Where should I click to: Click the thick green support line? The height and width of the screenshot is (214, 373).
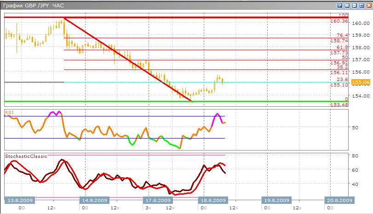point(115,101)
